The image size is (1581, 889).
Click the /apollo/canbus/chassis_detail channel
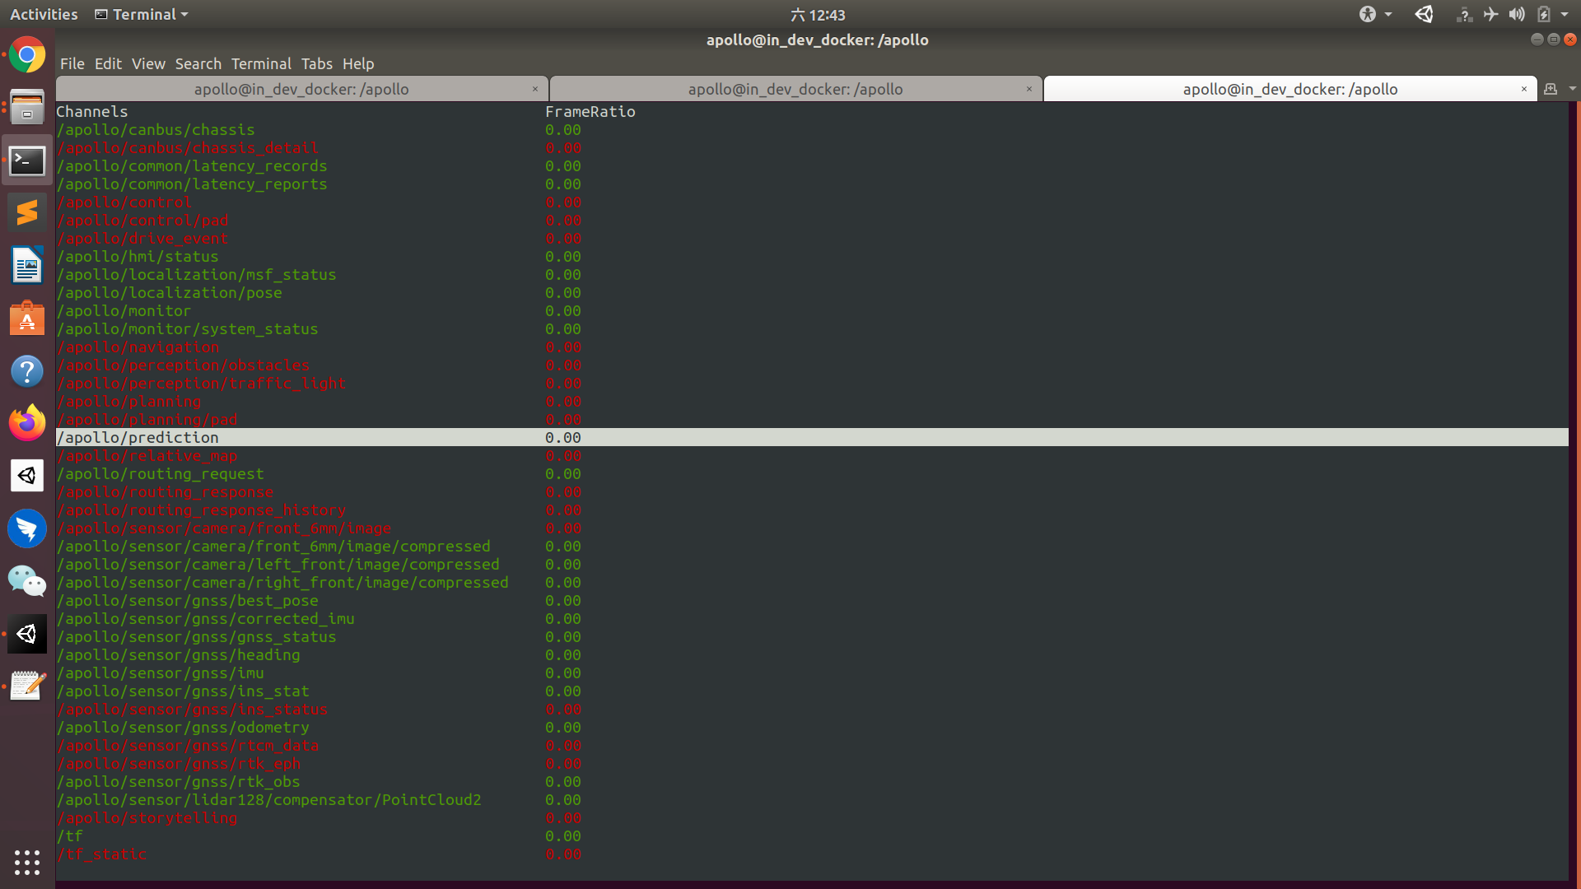click(x=187, y=147)
